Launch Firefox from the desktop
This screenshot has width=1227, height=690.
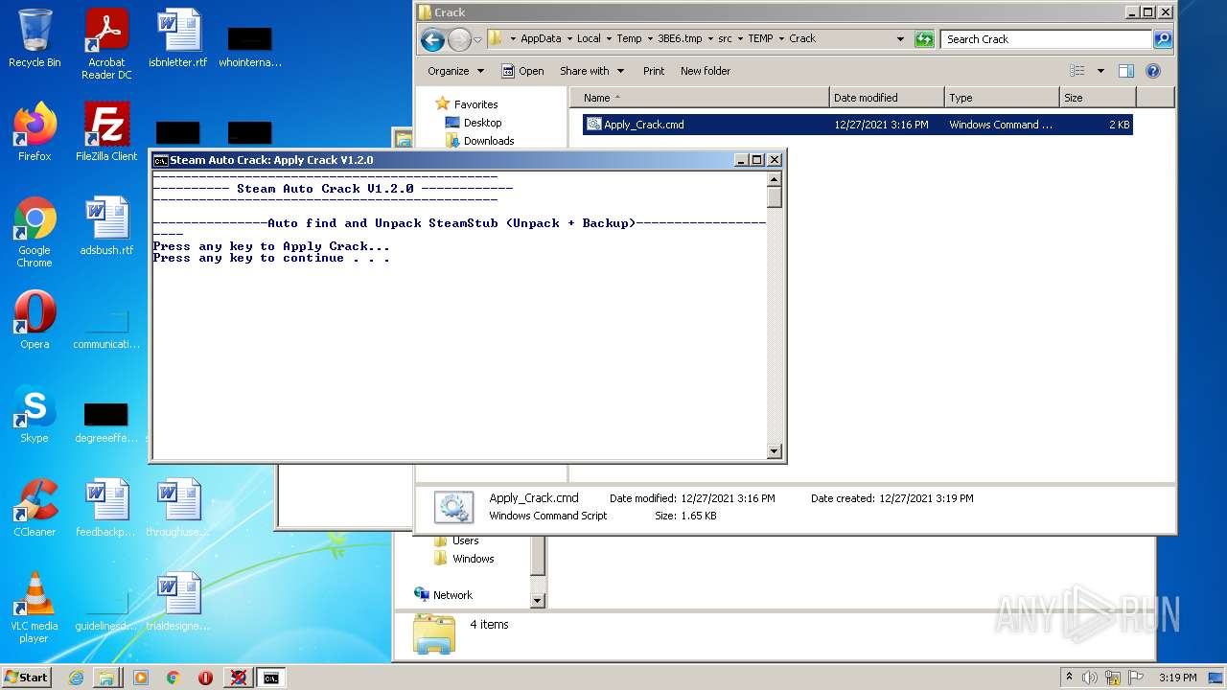(35, 132)
